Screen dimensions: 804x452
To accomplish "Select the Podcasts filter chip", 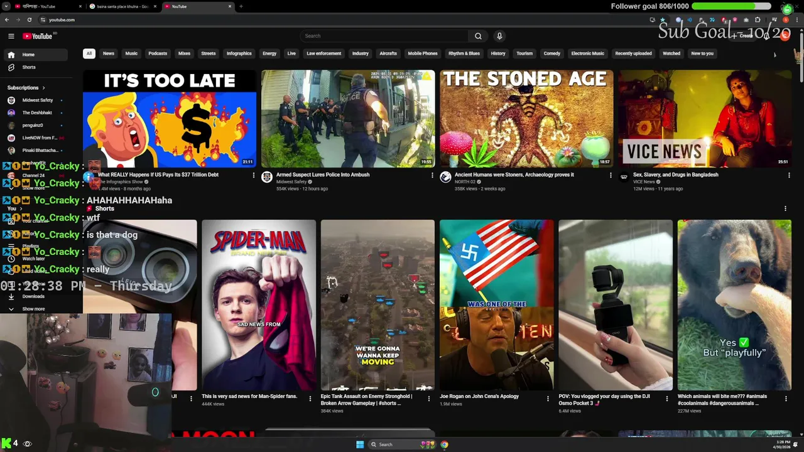I will (x=158, y=53).
